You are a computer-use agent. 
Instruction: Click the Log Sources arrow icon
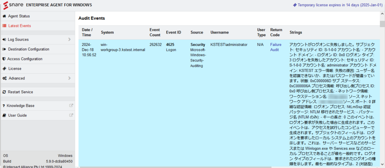(4, 40)
